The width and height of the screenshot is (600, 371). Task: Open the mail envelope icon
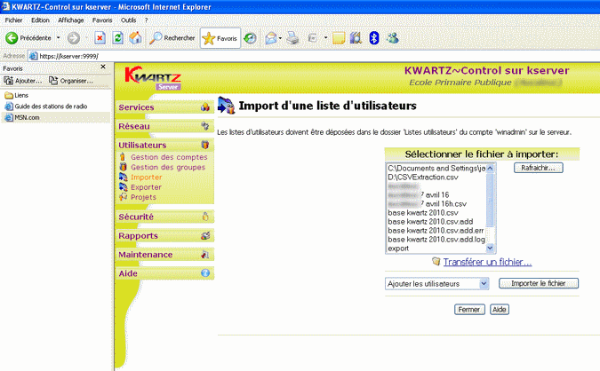pyautogui.click(x=271, y=38)
